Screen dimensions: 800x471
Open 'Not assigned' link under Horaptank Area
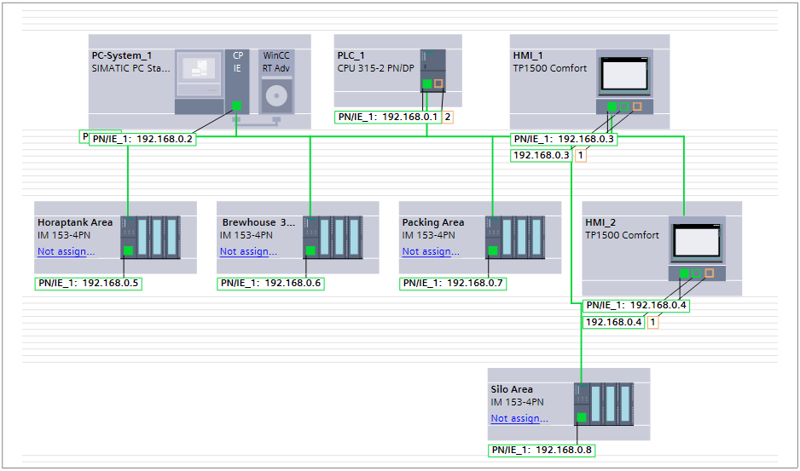pos(66,251)
